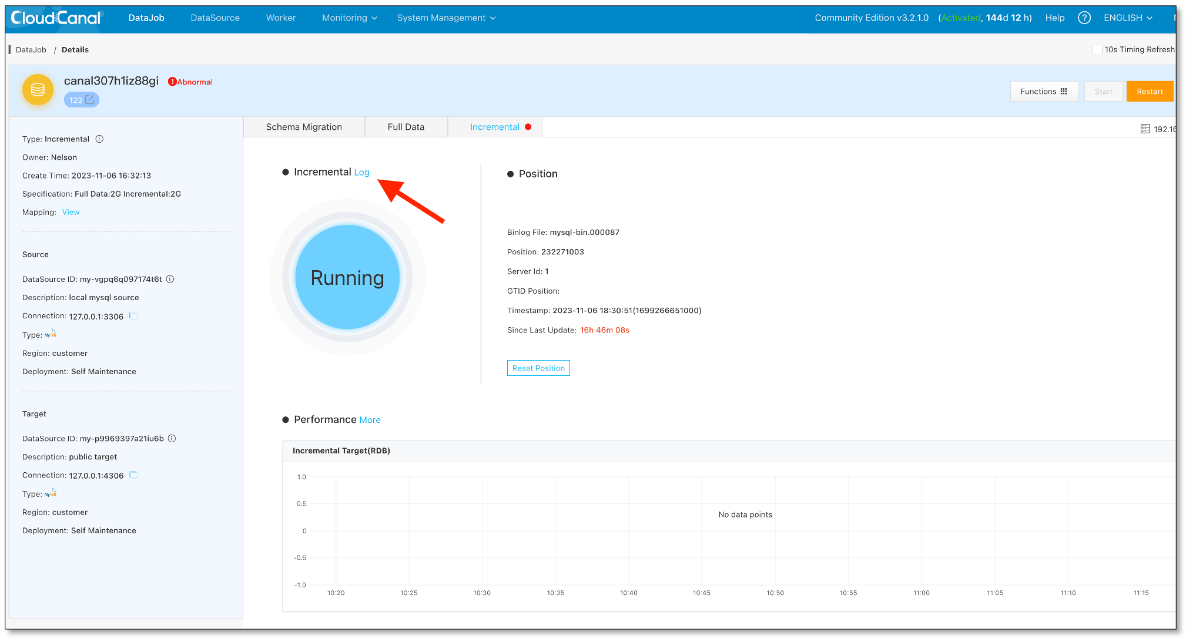Image resolution: width=1186 pixels, height=639 pixels.
Task: Click the Restart button
Action: 1150,91
